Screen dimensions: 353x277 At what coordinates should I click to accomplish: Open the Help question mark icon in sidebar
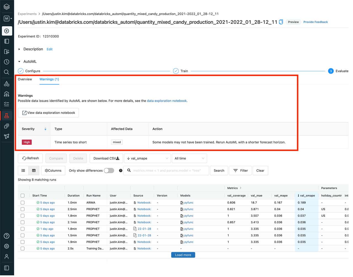pos(7,236)
